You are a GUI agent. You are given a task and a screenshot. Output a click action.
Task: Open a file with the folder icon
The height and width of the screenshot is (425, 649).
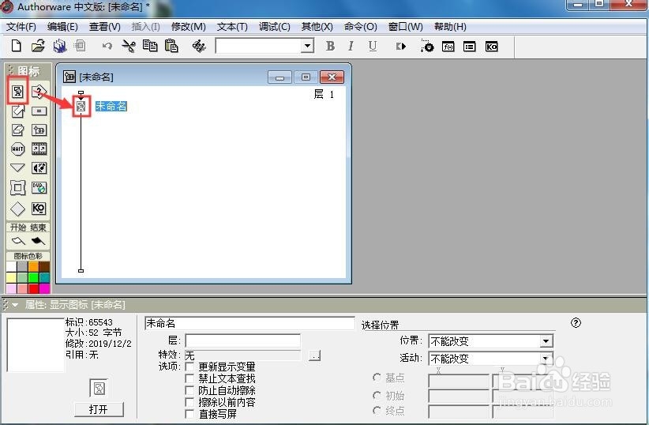point(38,46)
